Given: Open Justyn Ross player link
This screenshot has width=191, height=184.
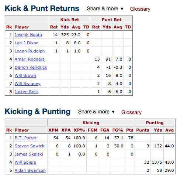Looking at the screenshot, I should [x=27, y=92].
